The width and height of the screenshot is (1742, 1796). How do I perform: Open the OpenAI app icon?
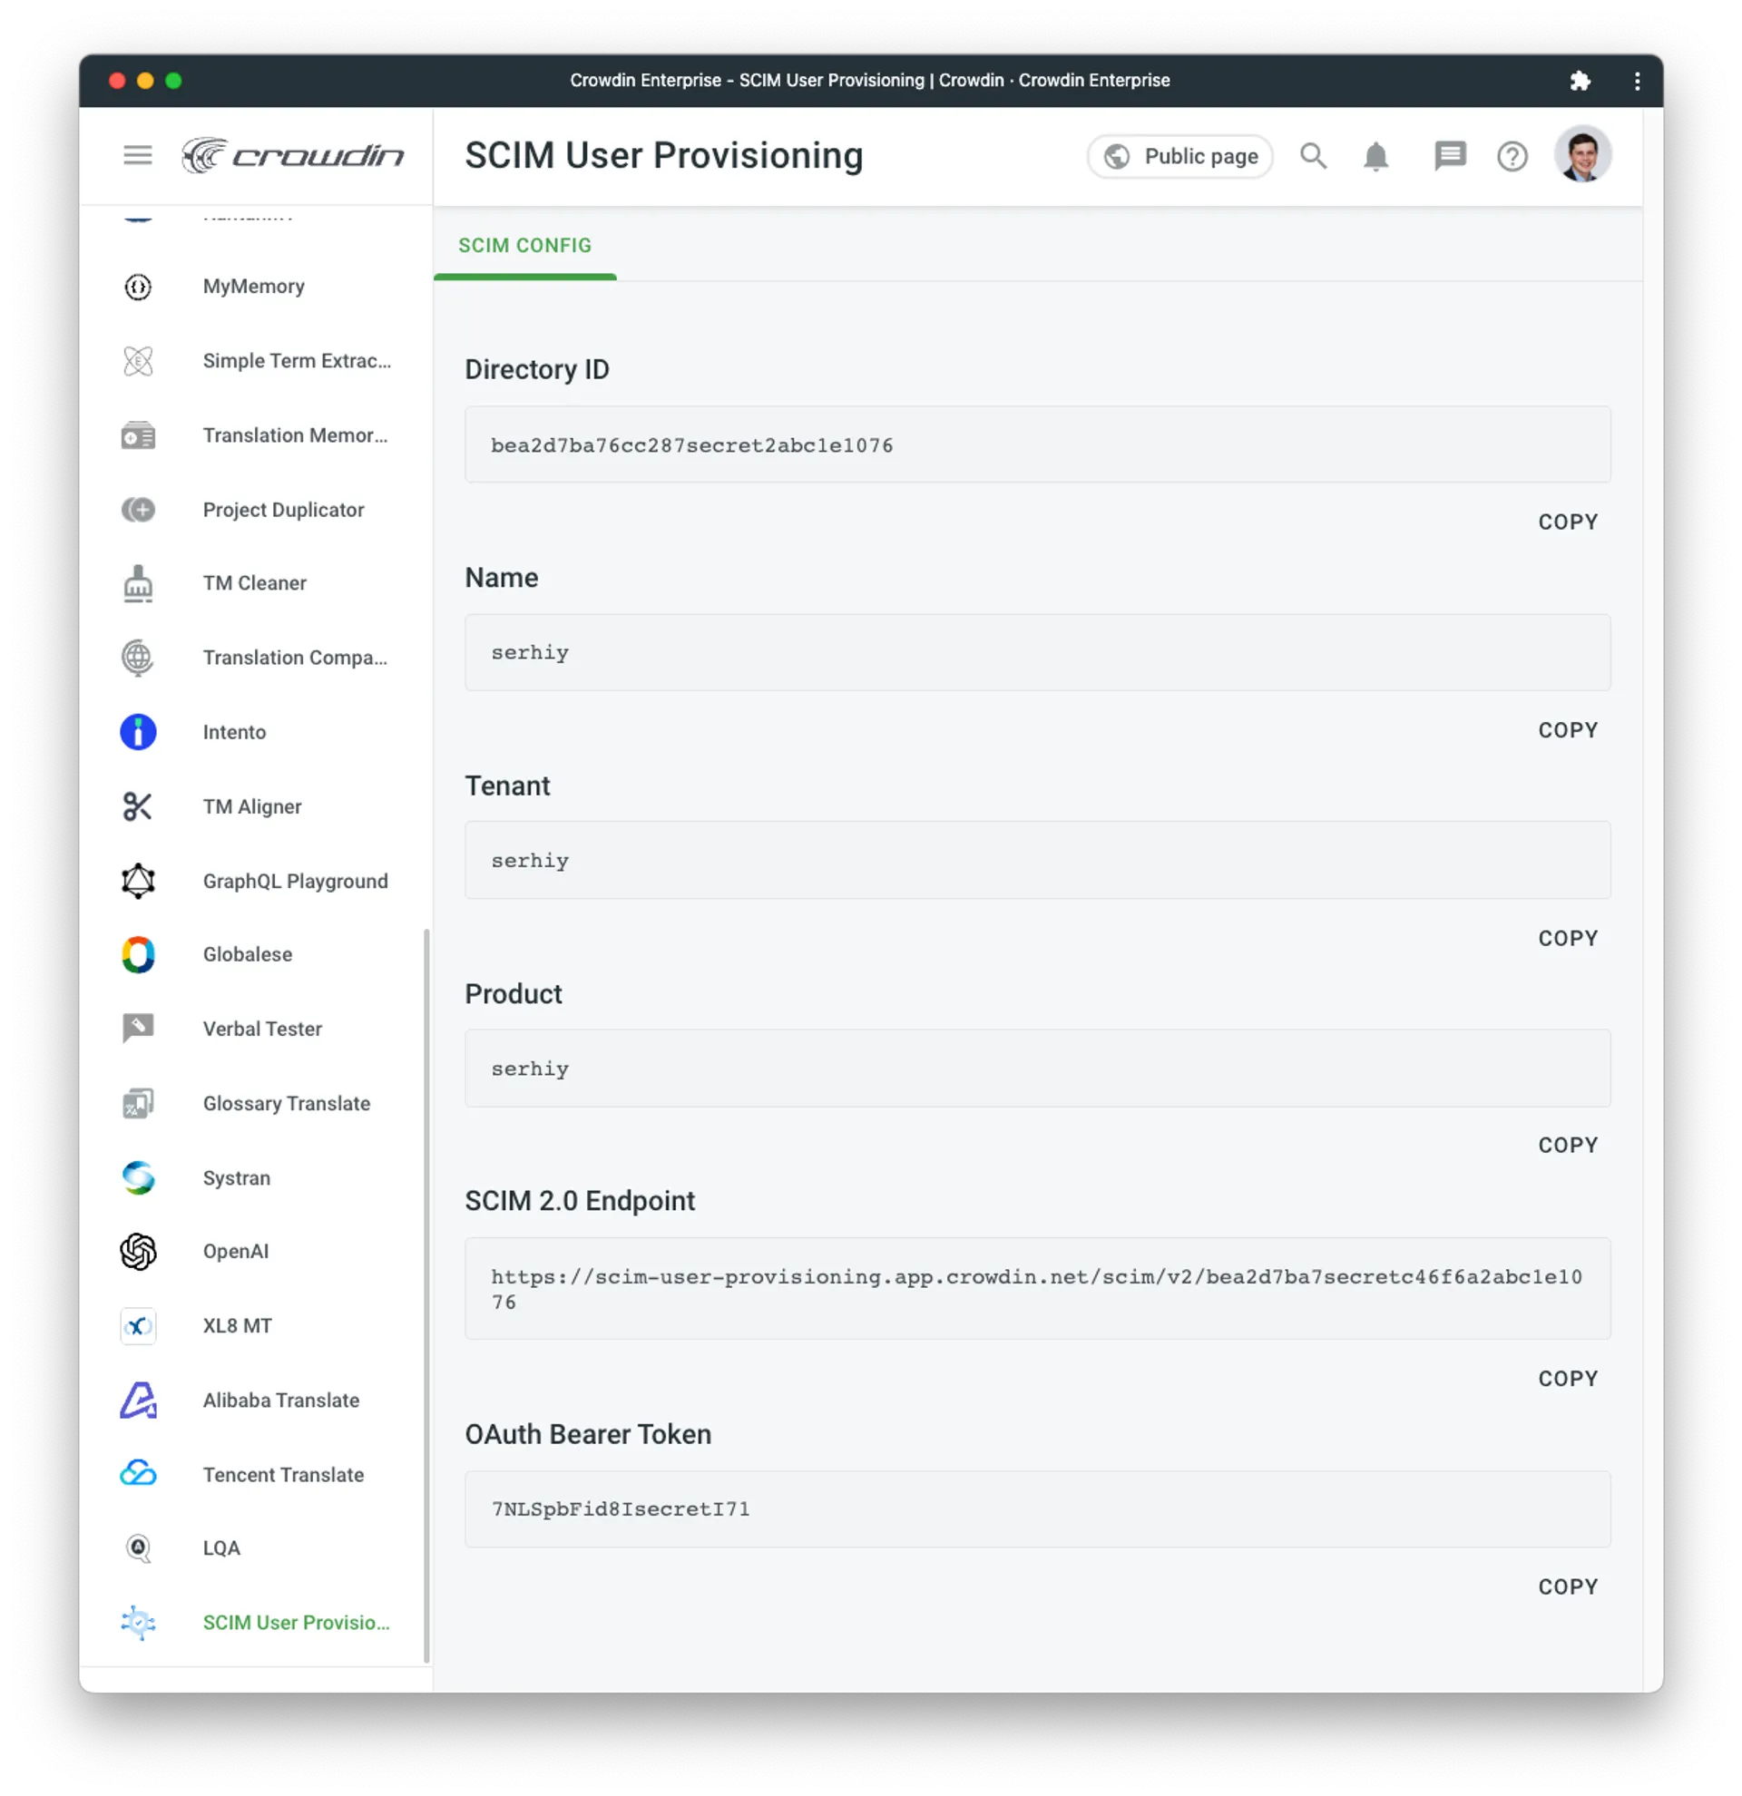point(137,1252)
